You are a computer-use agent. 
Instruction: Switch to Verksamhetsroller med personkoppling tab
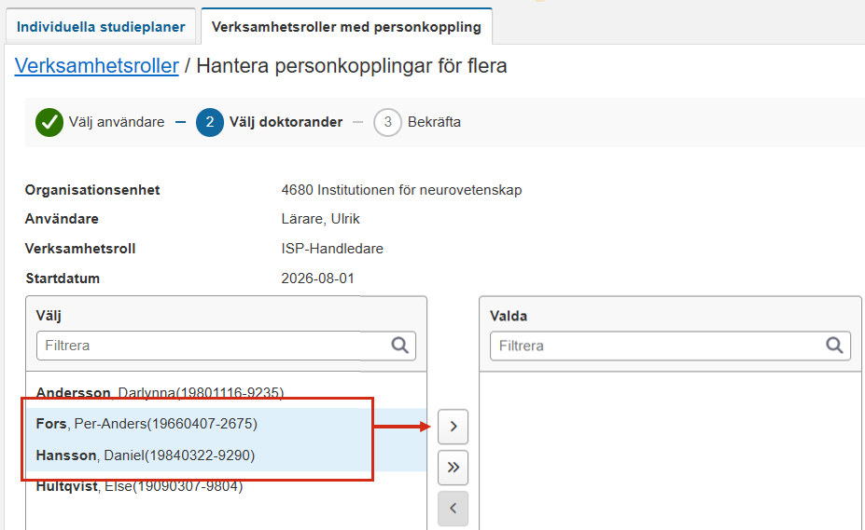(346, 26)
